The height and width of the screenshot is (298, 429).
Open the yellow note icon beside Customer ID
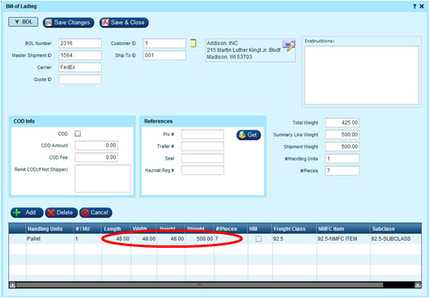click(x=193, y=43)
